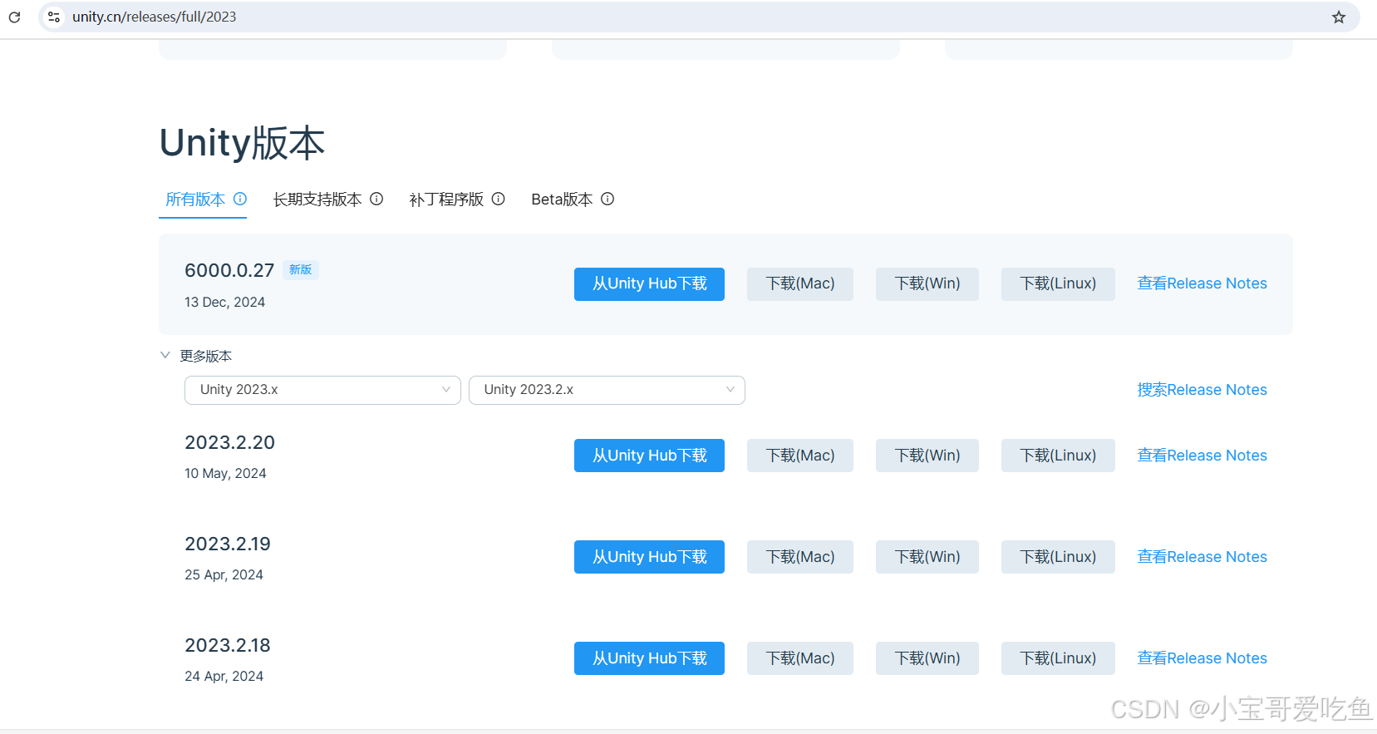
Task: Download 2023.2.18 for Windows
Action: [x=927, y=658]
